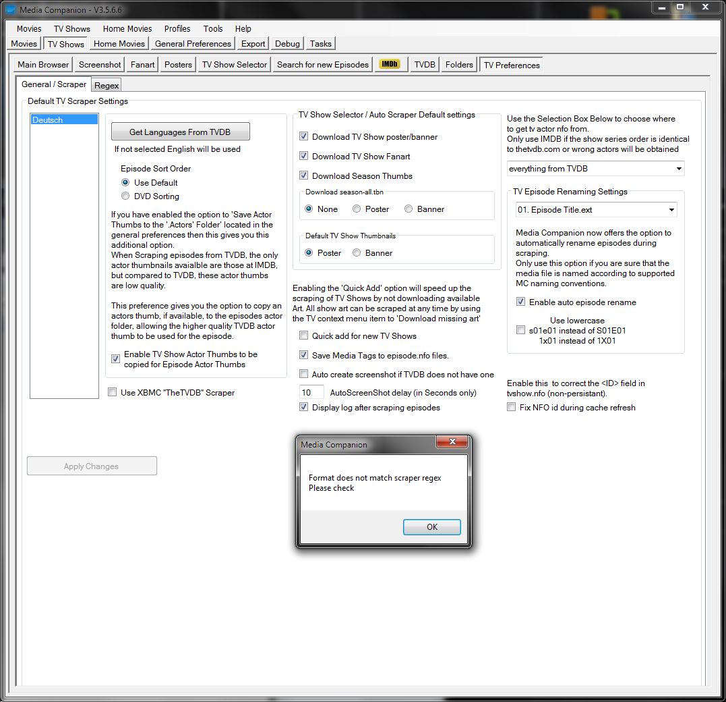
Task: Open the Search for new Episodes tab
Action: 323,64
